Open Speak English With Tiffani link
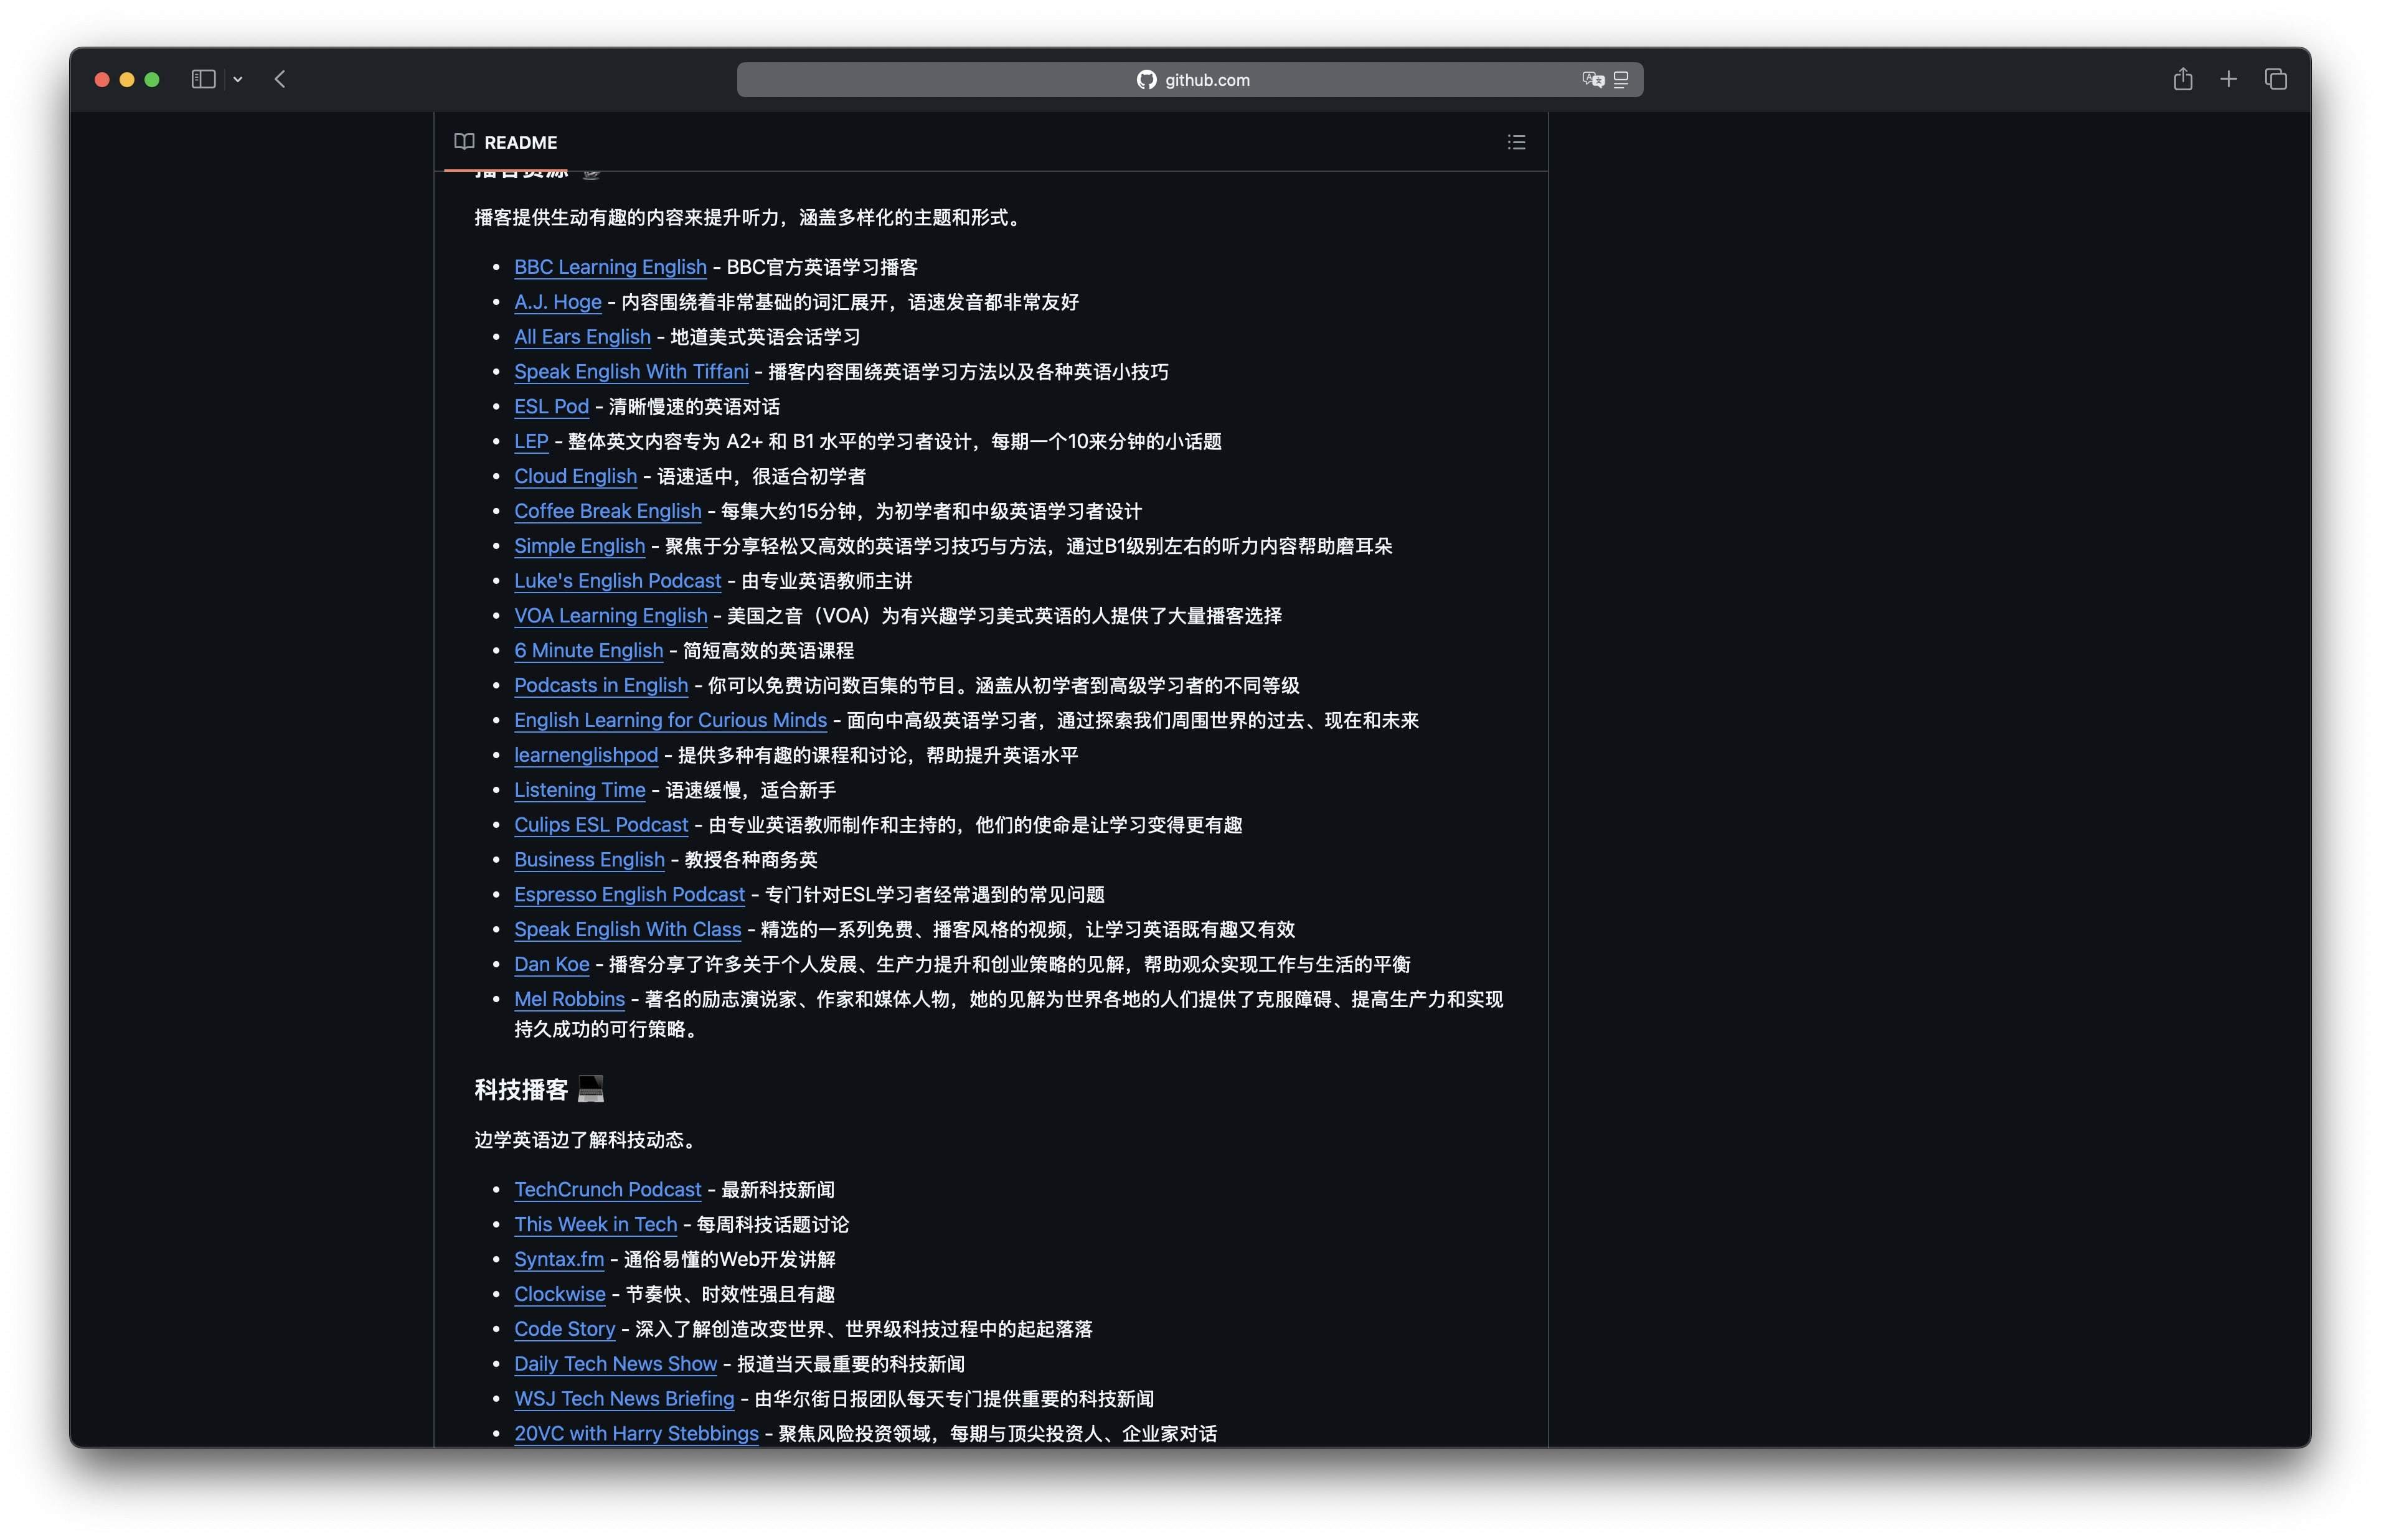 tap(631, 372)
